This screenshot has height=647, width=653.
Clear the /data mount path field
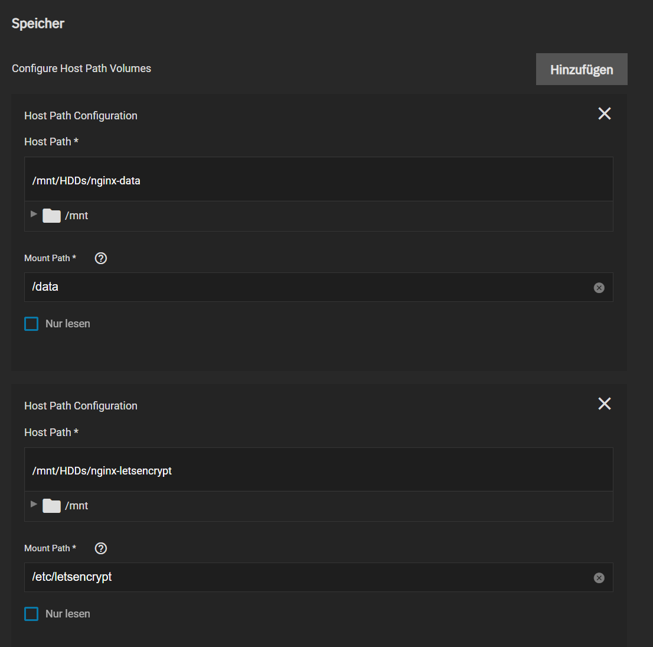(599, 288)
